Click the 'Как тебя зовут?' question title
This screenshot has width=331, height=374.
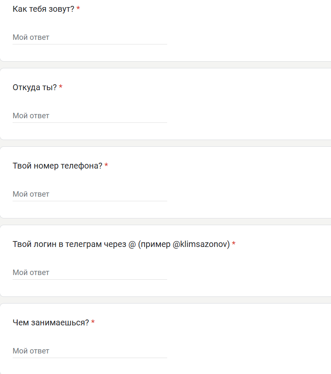click(44, 9)
